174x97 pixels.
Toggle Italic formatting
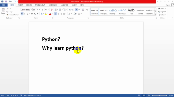25,14
